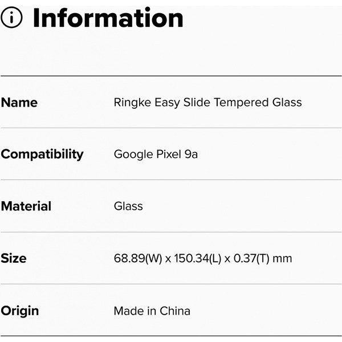
Task: Select the word China in Origin value
Action: pos(176,311)
